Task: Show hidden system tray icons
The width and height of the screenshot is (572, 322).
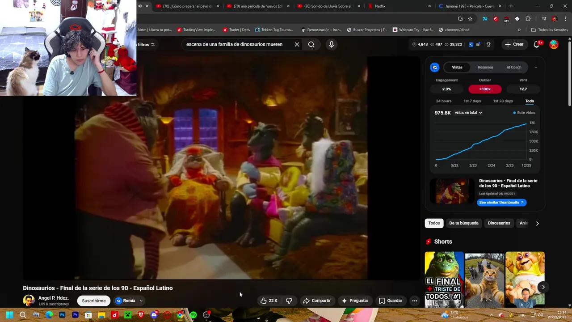Action: click(491, 315)
